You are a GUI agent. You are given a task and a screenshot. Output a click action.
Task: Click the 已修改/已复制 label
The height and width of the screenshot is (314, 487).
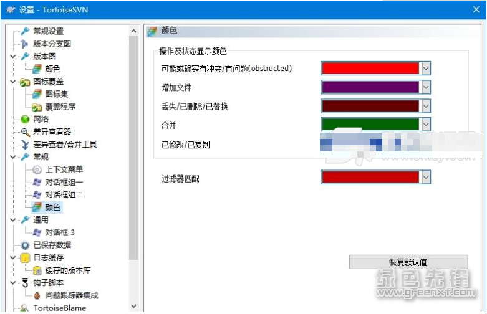tap(185, 145)
